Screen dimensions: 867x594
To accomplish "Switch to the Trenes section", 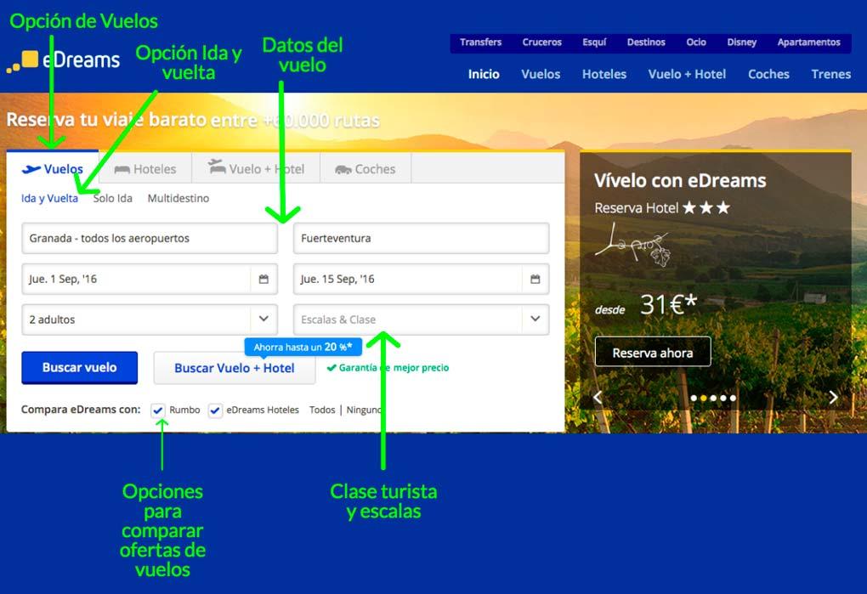I will (830, 75).
